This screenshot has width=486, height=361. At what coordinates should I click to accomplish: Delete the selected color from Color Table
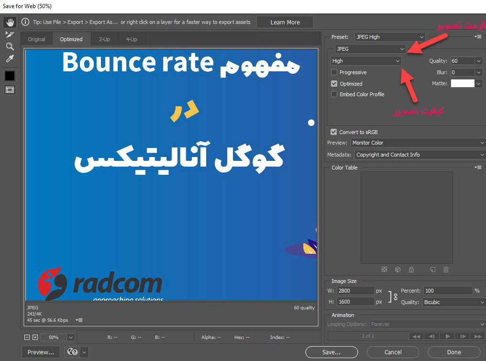[x=446, y=270]
